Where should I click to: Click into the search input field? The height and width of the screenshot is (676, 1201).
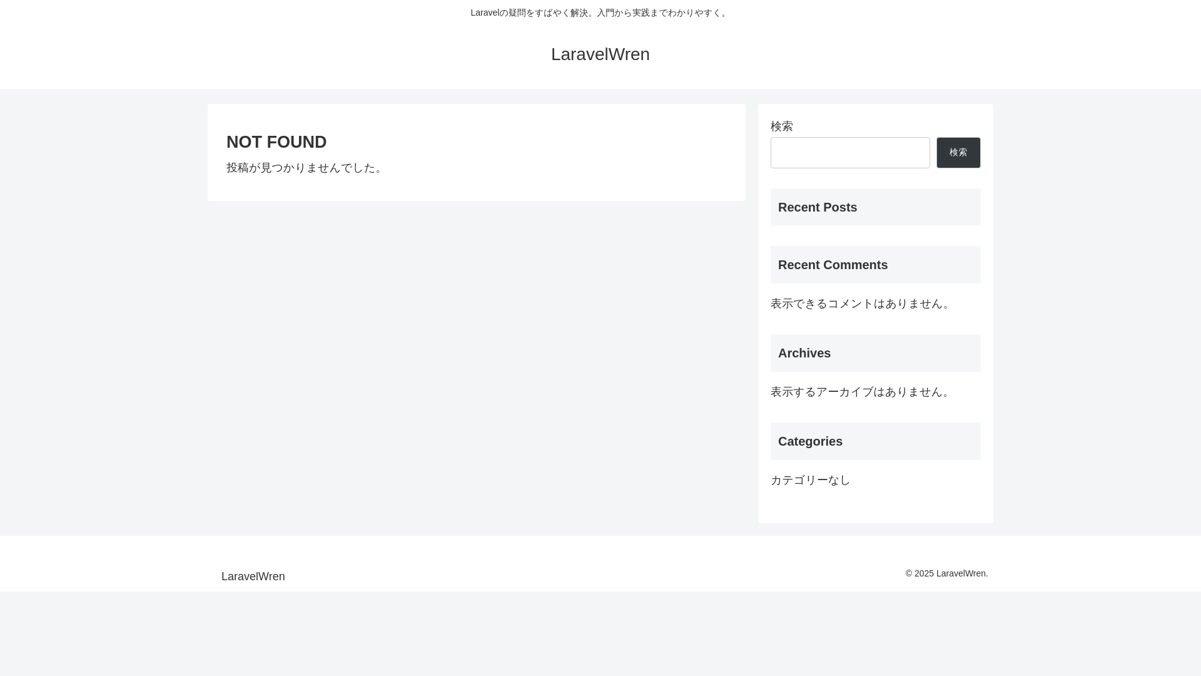pos(850,153)
